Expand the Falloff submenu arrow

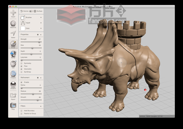point(41,23)
